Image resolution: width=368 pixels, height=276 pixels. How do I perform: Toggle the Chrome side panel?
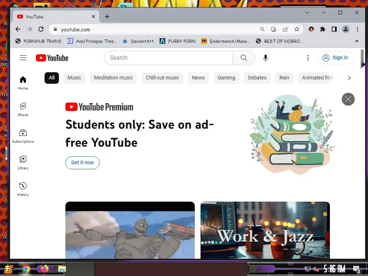334,29
